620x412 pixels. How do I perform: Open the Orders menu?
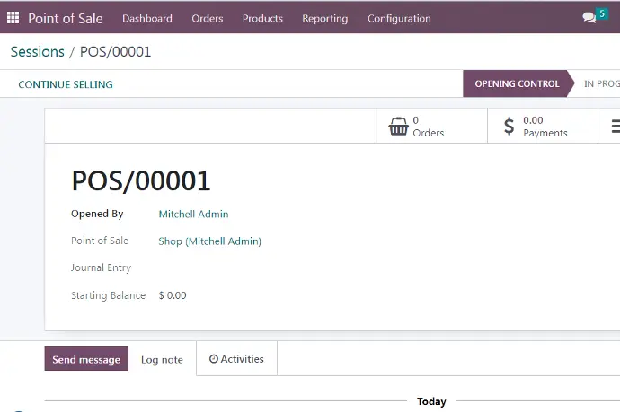tap(208, 18)
